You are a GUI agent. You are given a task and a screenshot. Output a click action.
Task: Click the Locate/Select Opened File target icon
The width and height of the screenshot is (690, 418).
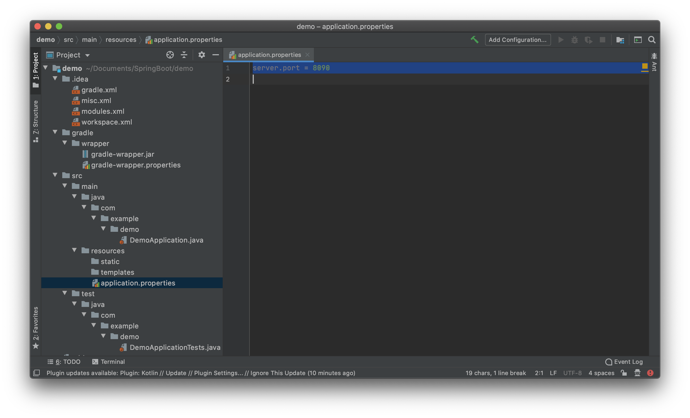(x=170, y=55)
